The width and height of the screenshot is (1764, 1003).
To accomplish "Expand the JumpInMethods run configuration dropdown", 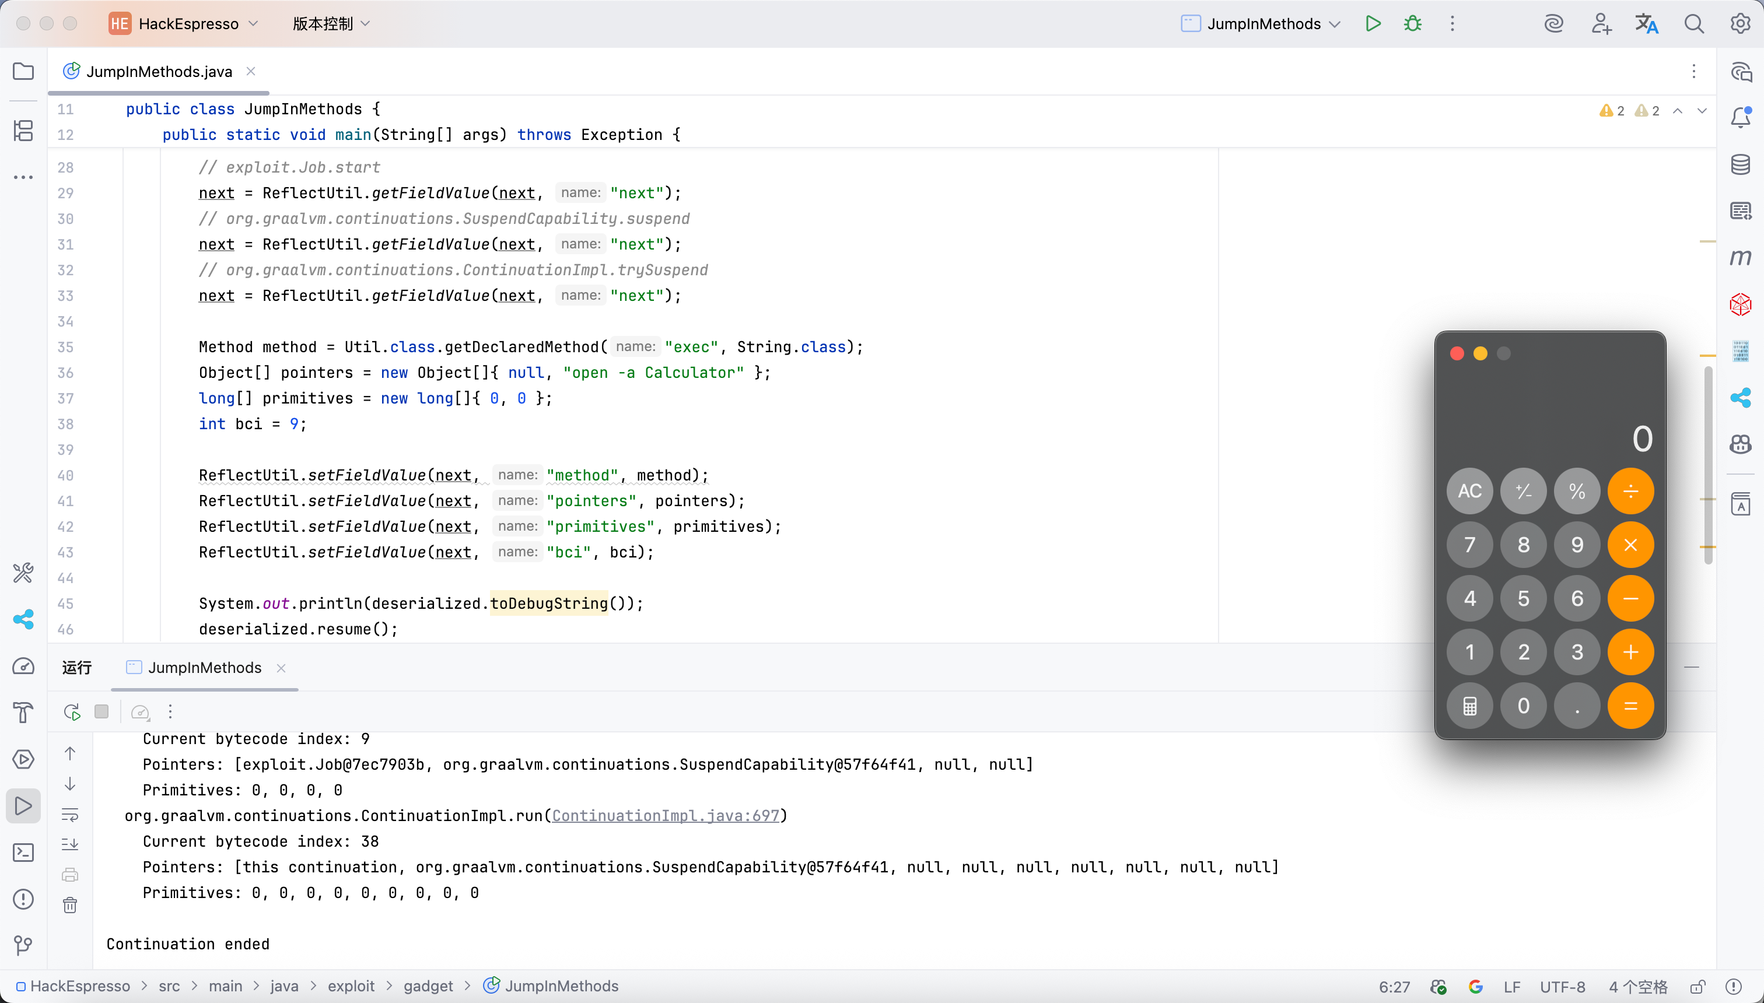I will (1261, 23).
